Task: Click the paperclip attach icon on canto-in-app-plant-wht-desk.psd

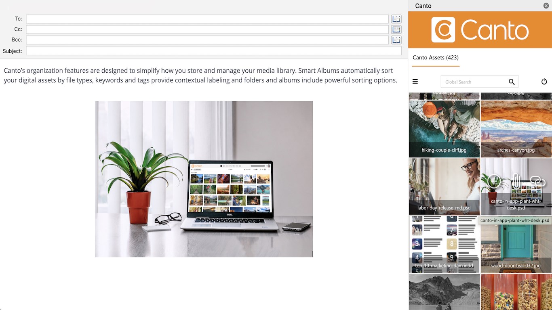Action: click(x=516, y=181)
